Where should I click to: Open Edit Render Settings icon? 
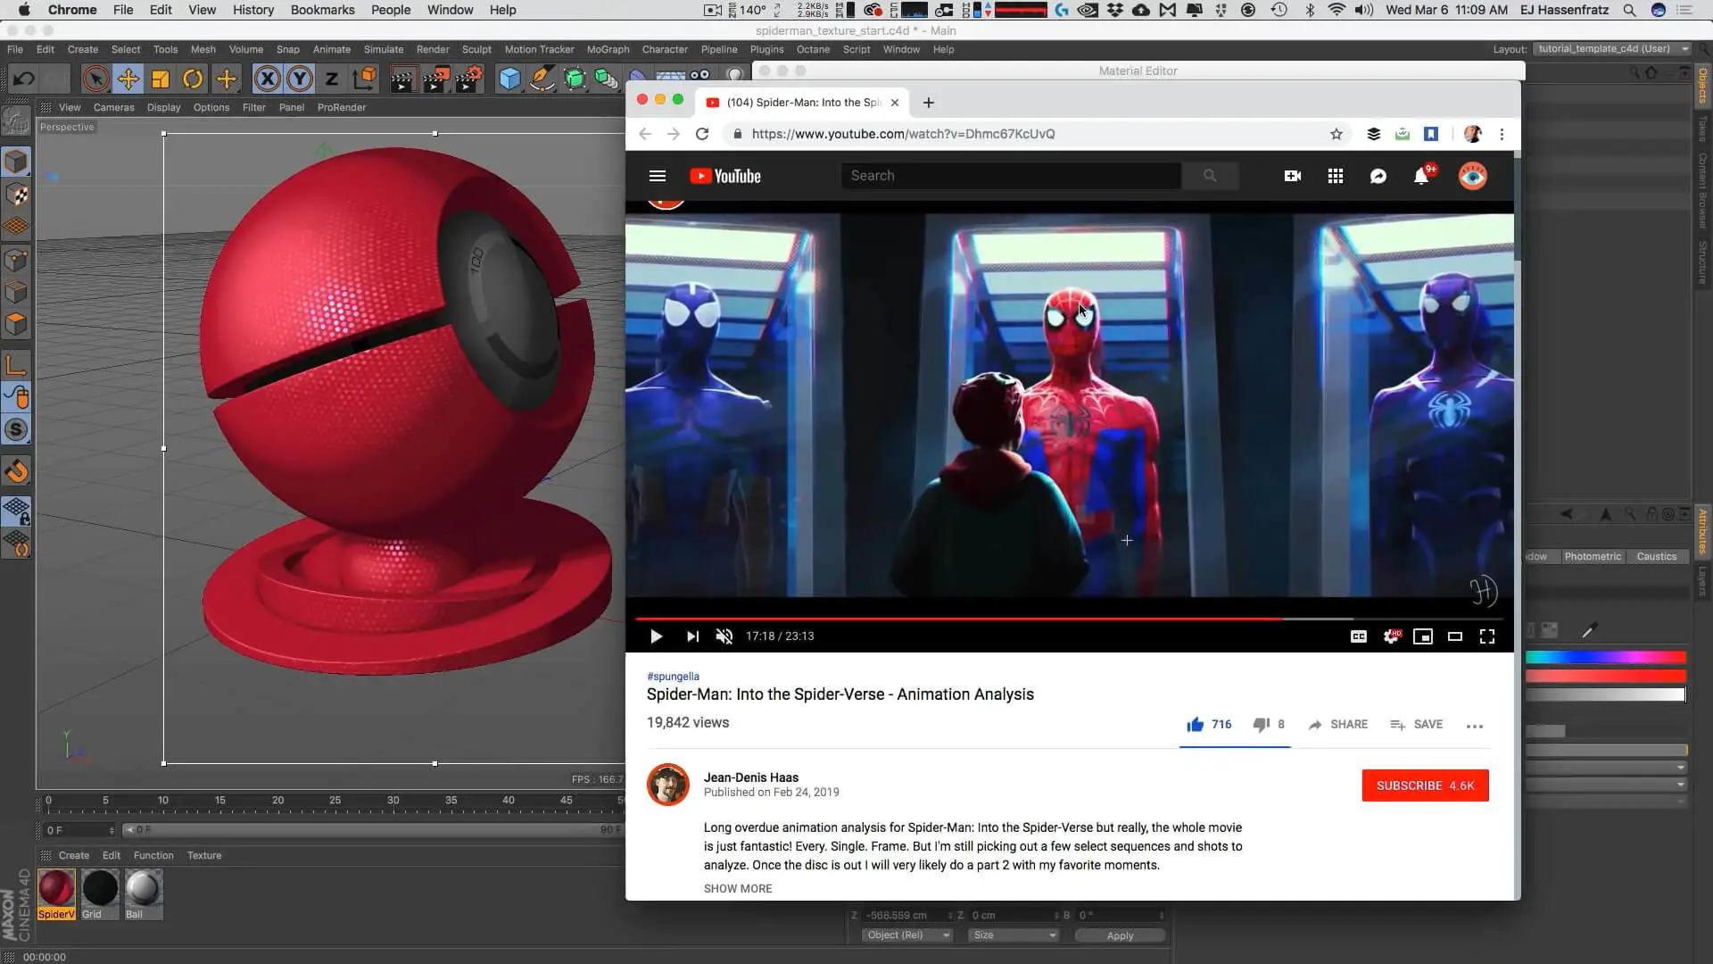click(468, 79)
